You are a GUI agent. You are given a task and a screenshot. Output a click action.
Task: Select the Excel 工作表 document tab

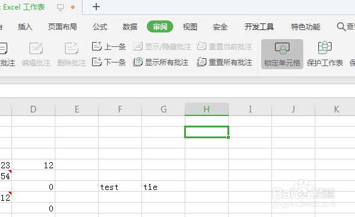click(x=23, y=7)
